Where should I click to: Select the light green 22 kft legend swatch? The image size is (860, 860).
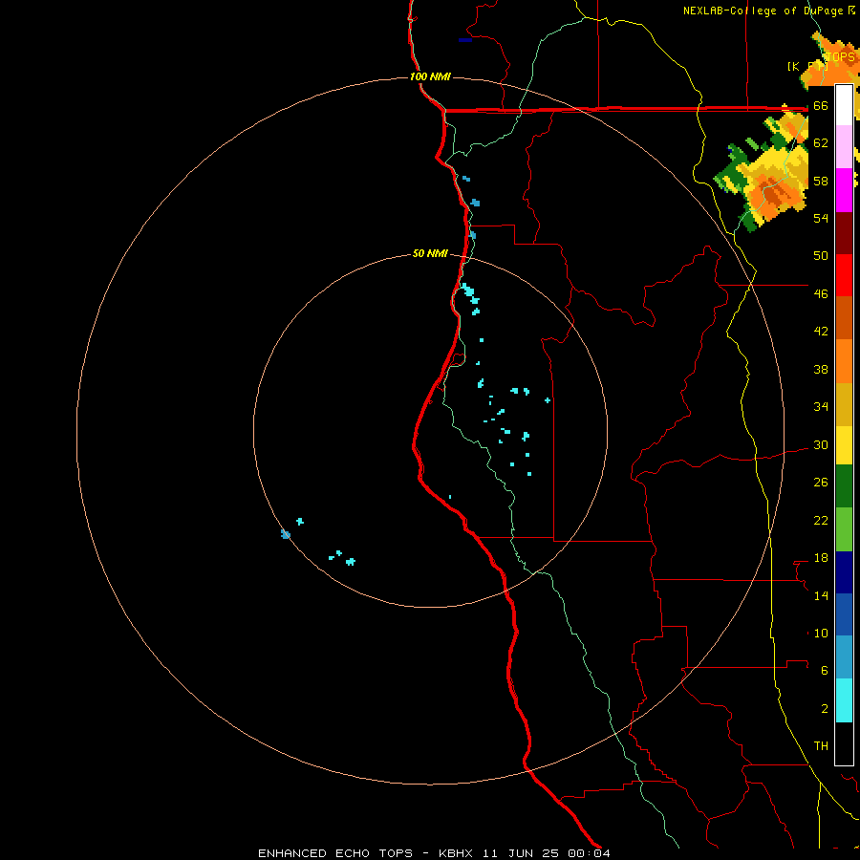pos(844,529)
